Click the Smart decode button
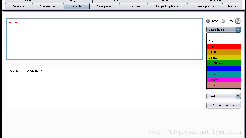This screenshot has height=138, width=246. (x=223, y=105)
